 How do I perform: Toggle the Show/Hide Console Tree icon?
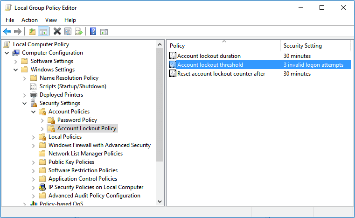tap(43, 31)
